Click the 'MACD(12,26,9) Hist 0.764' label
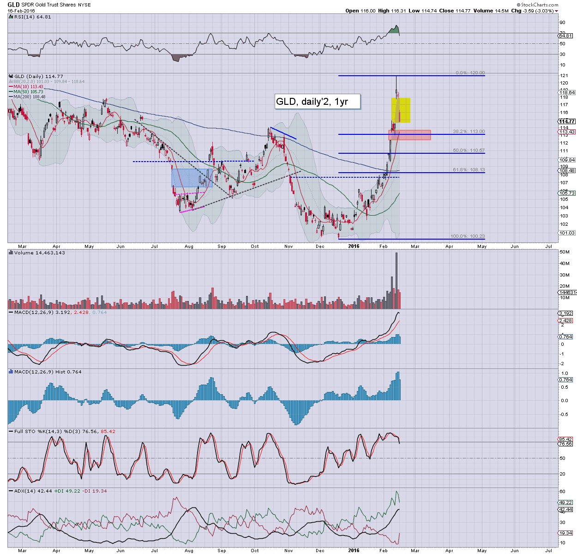Screen dimensions: 577x554 click(x=48, y=372)
